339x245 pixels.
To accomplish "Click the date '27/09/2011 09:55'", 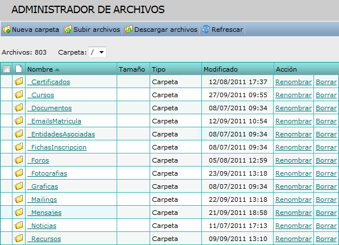I will [x=238, y=95].
